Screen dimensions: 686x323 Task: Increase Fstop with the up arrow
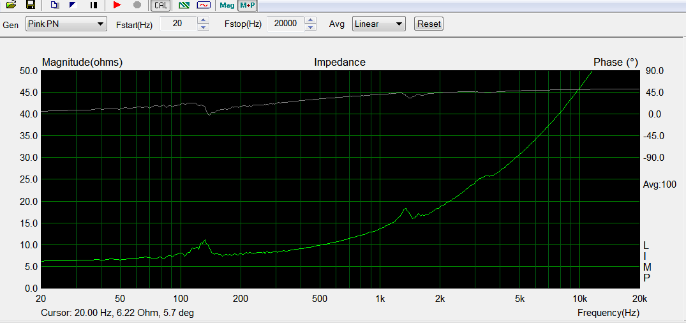coord(310,20)
